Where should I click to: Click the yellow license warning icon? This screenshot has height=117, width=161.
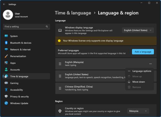(59, 41)
